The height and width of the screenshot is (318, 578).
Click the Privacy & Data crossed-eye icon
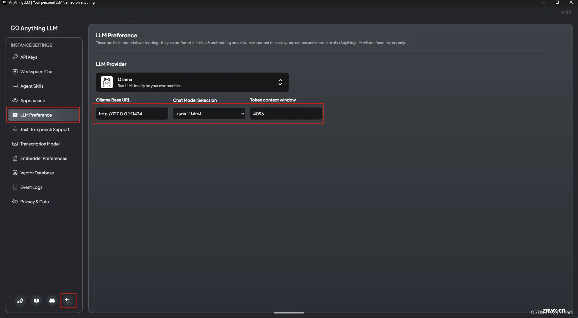click(15, 201)
